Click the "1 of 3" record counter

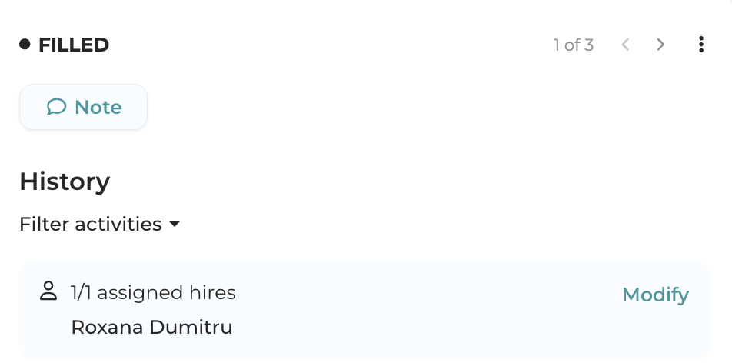tap(573, 45)
